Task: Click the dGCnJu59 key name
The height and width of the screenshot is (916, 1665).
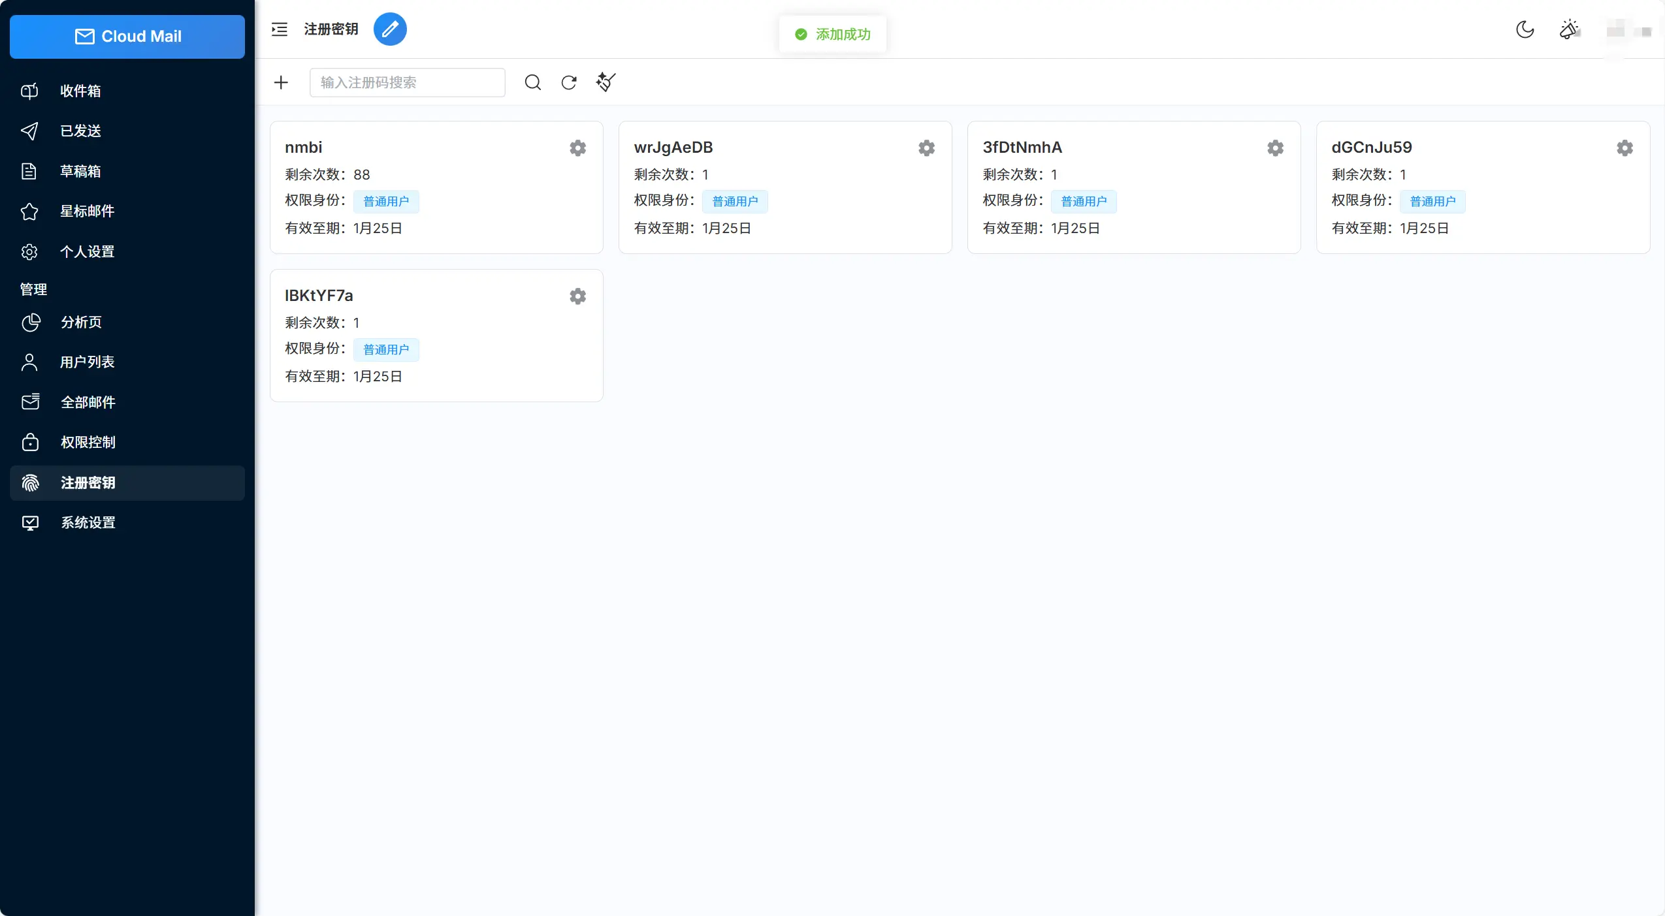Action: [1372, 148]
